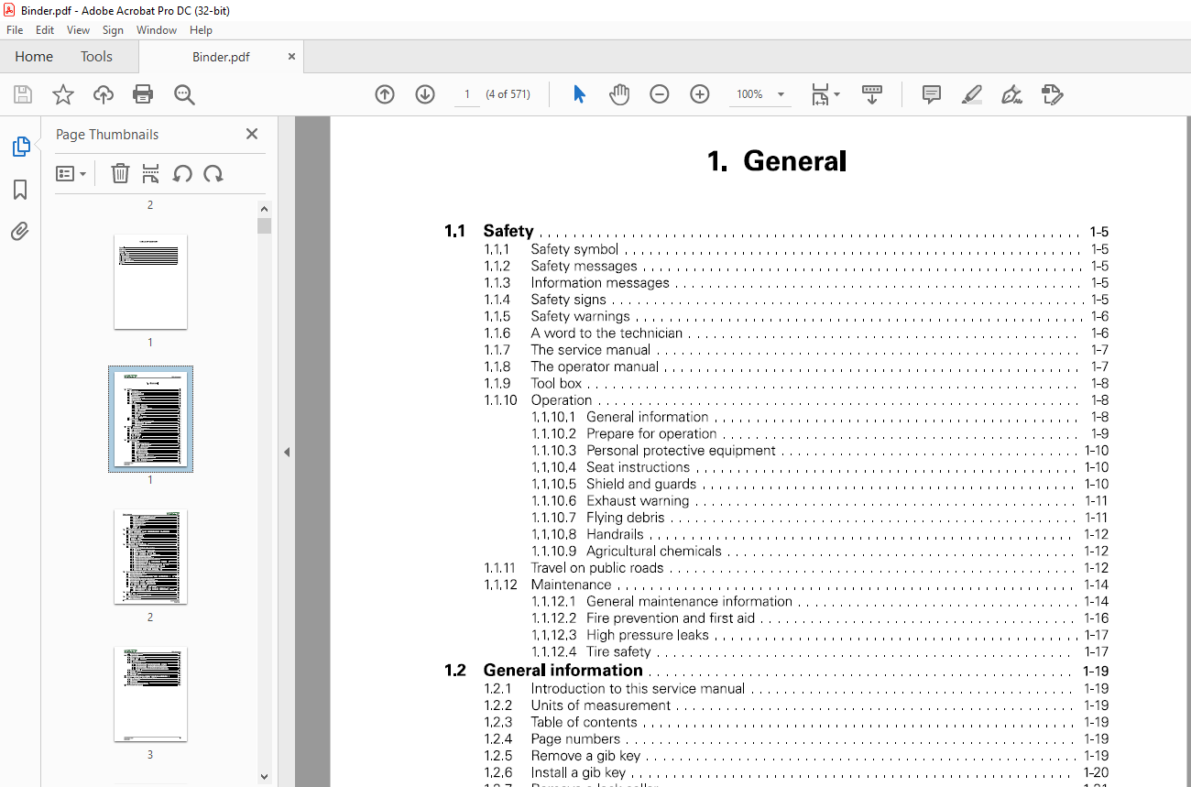The width and height of the screenshot is (1191, 787).
Task: Zoom in with plus button
Action: (x=700, y=94)
